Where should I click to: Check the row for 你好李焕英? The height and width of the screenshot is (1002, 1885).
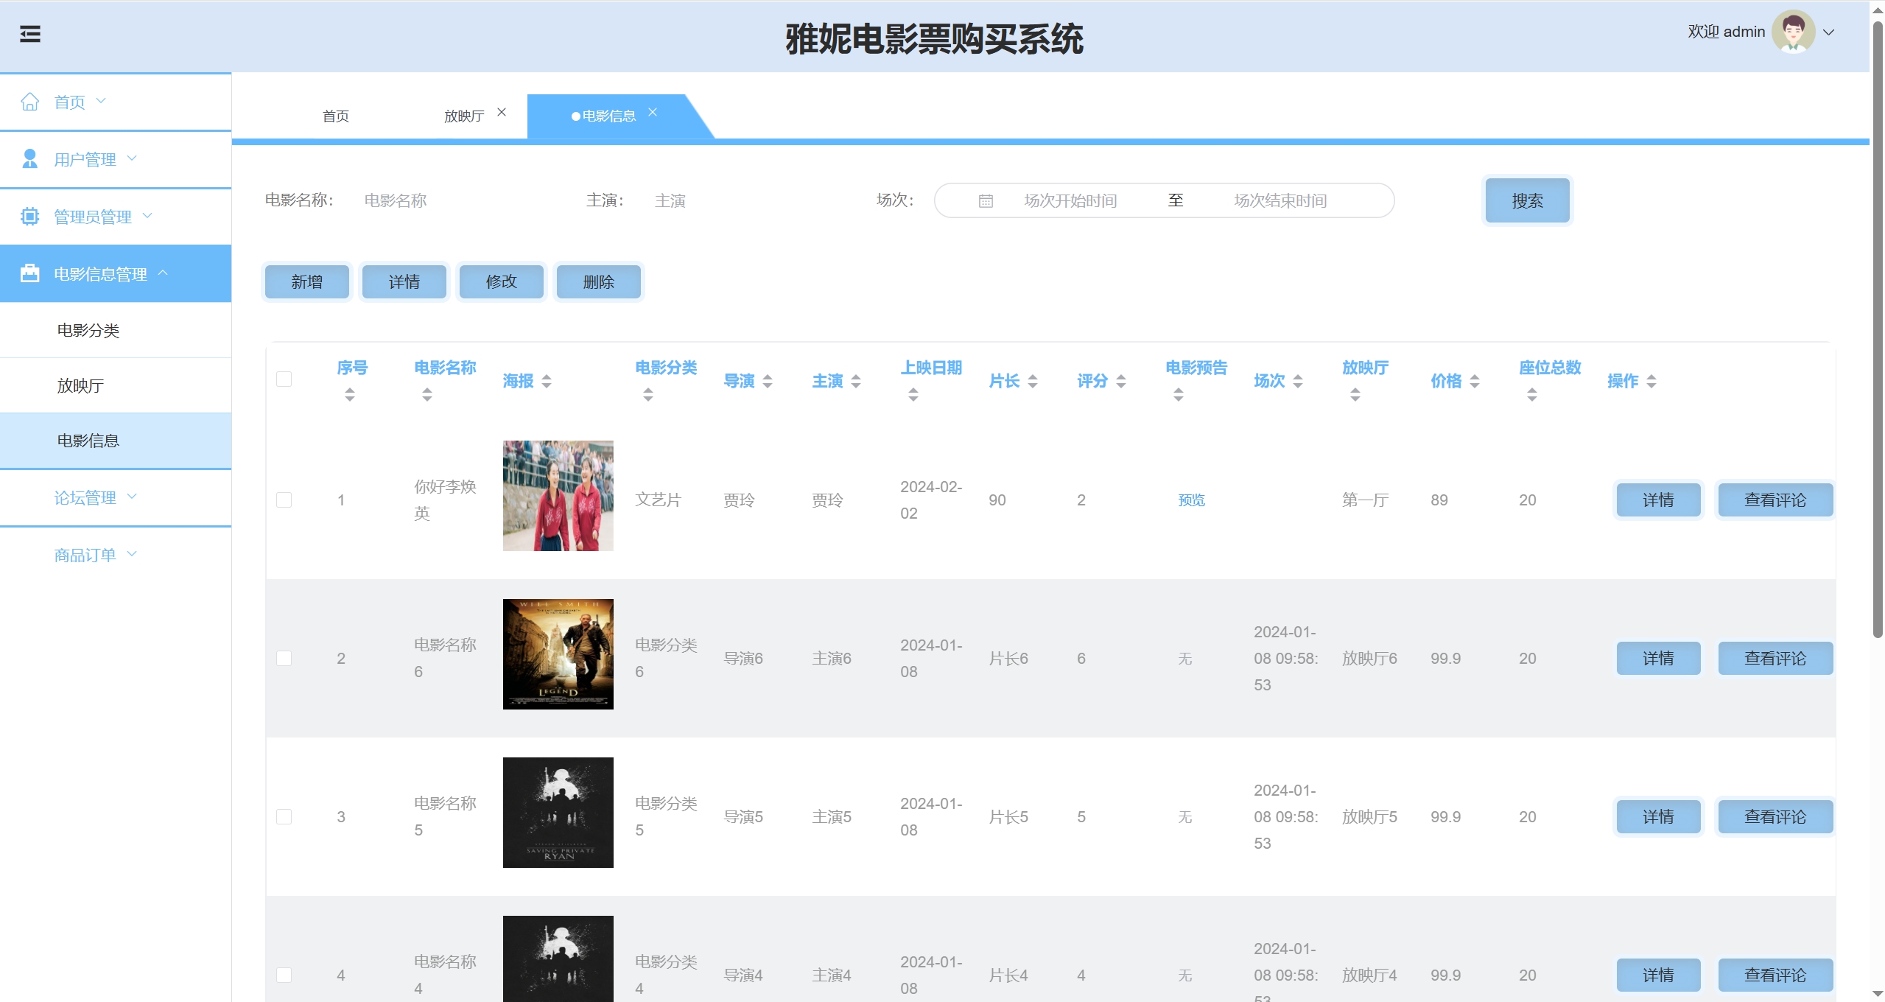pyautogui.click(x=284, y=500)
